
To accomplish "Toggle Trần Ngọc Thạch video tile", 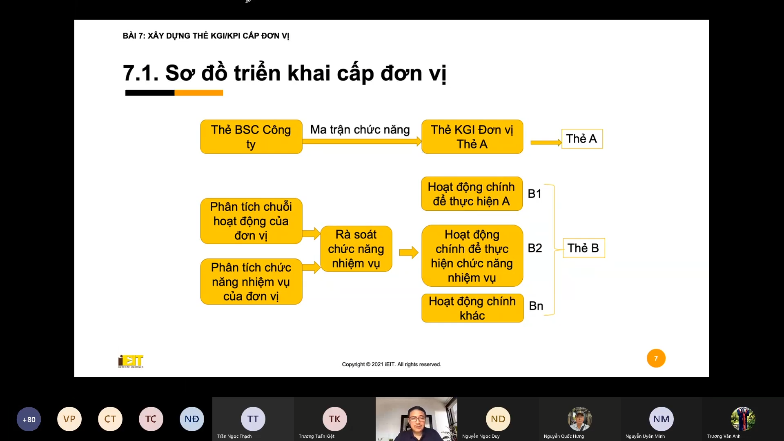I will click(252, 419).
